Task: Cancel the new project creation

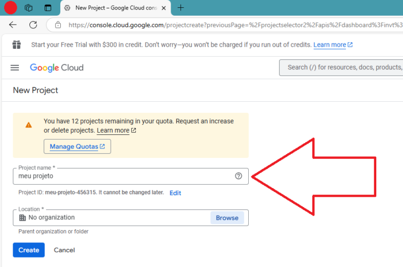Action: coord(65,250)
